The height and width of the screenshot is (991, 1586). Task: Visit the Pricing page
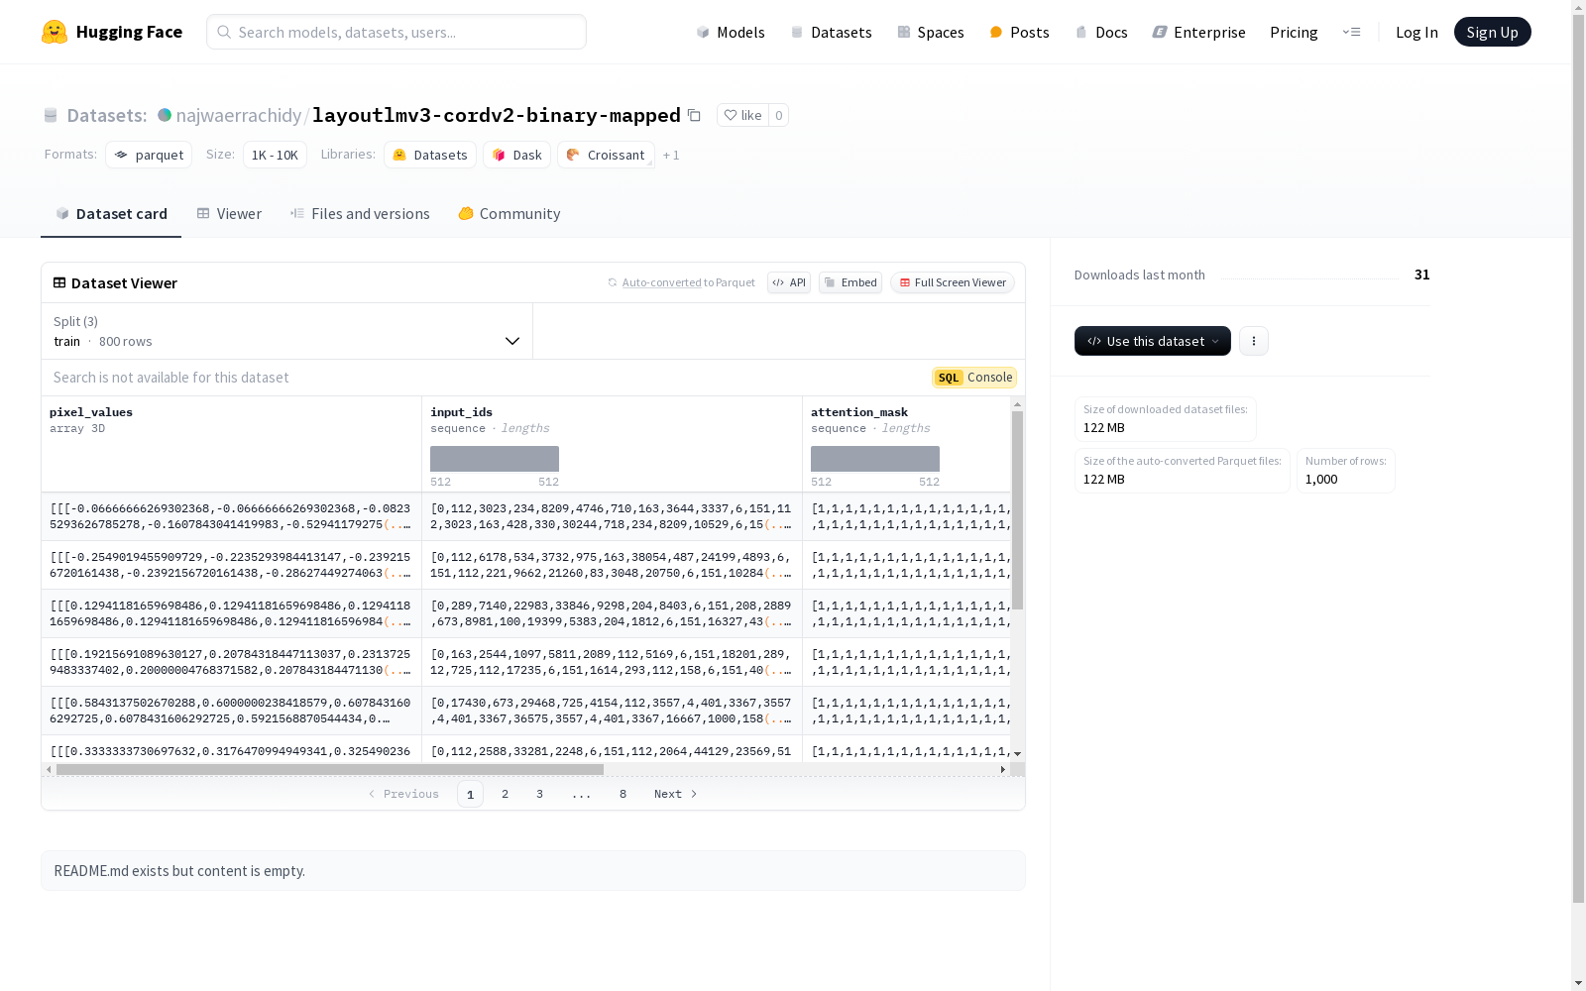tap(1294, 32)
